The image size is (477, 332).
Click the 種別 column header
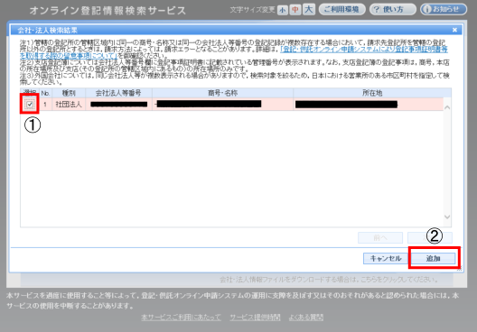[x=69, y=93]
